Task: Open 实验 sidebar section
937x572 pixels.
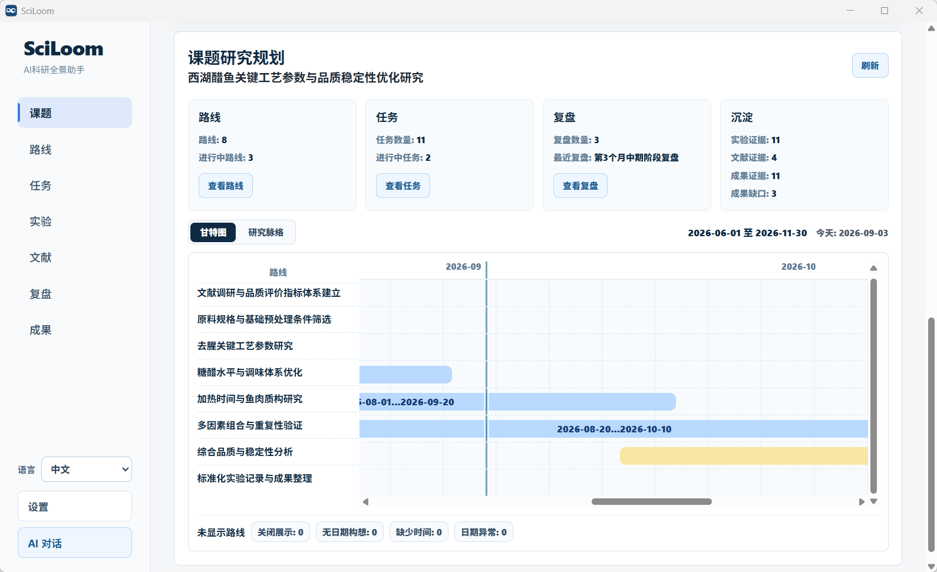Action: (75, 221)
